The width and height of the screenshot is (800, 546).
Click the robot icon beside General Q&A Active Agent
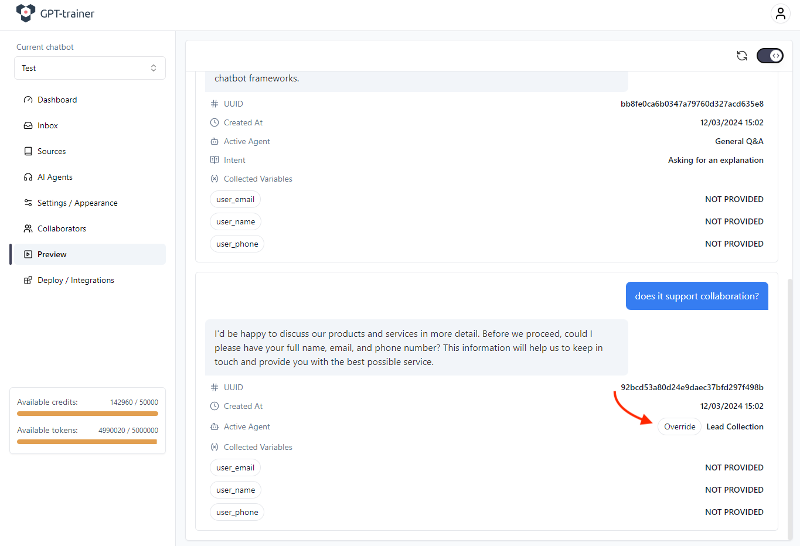point(215,141)
